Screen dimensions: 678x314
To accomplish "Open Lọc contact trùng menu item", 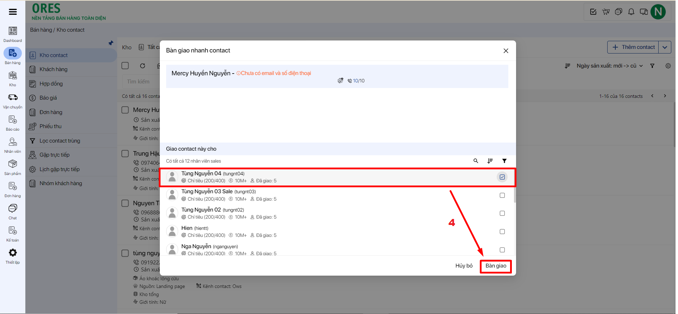I will (60, 141).
